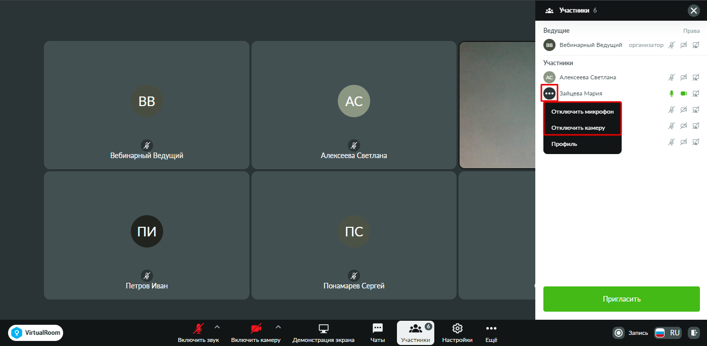Screen dimensions: 707x346
Task: Close the Участники panel
Action: [693, 10]
